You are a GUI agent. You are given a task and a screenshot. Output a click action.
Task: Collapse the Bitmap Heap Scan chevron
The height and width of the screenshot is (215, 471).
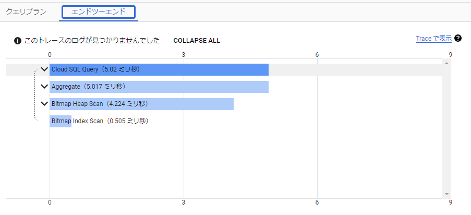44,104
